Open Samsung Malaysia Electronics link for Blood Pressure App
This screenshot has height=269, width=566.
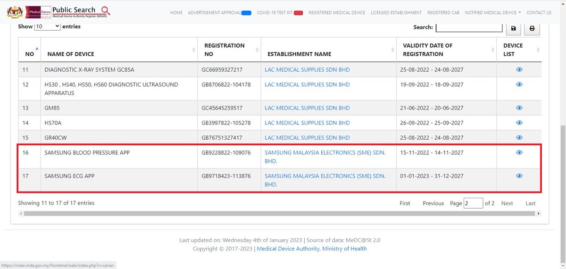pyautogui.click(x=325, y=157)
